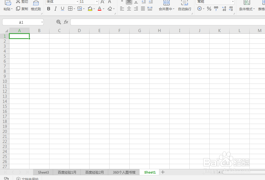Click the Merge and Center (合并居中) button
Screen dimensions: 265x180
167,5
